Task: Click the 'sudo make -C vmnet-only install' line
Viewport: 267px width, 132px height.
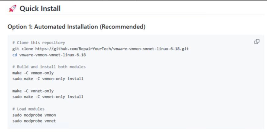Action: 48,97
